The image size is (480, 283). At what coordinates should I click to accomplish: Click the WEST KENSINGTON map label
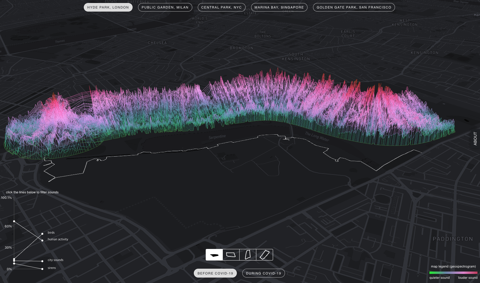(x=405, y=22)
